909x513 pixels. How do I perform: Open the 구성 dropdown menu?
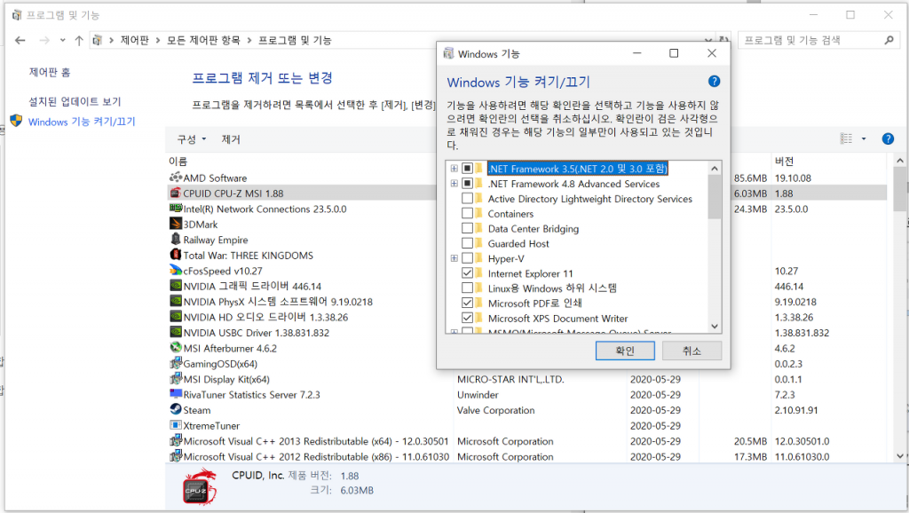pos(192,139)
